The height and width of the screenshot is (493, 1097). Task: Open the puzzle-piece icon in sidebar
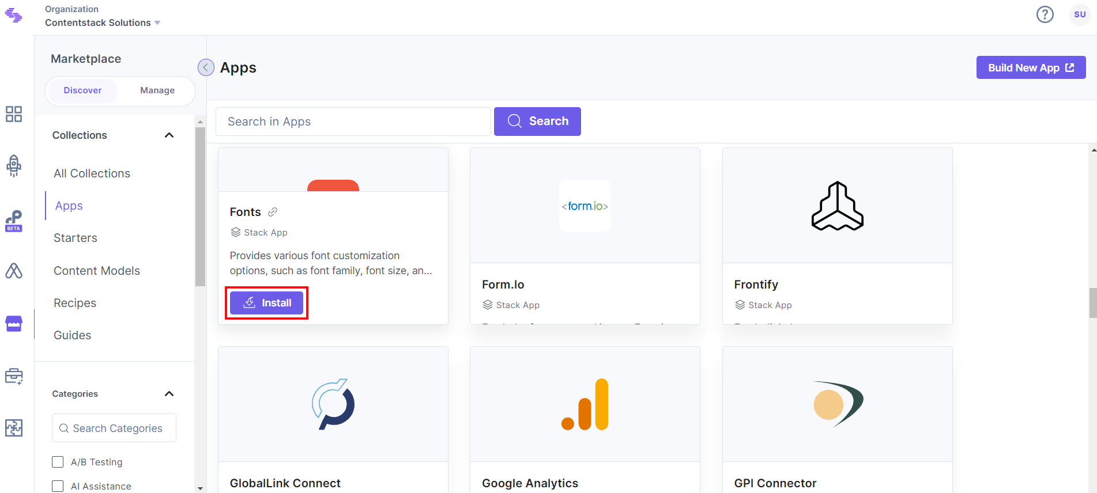(x=14, y=428)
